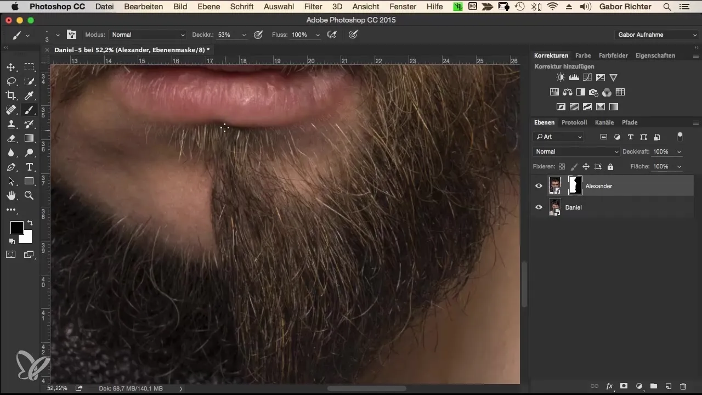
Task: Add a Channel Mixer adjustment
Action: coord(607,92)
